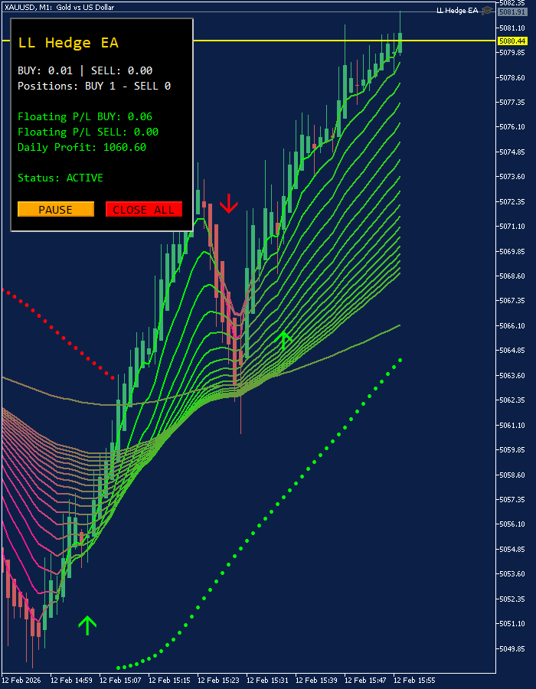Viewport: 536px width, 689px height.
Task: Click the 12 Feb 15:15 time label
Action: [x=168, y=681]
